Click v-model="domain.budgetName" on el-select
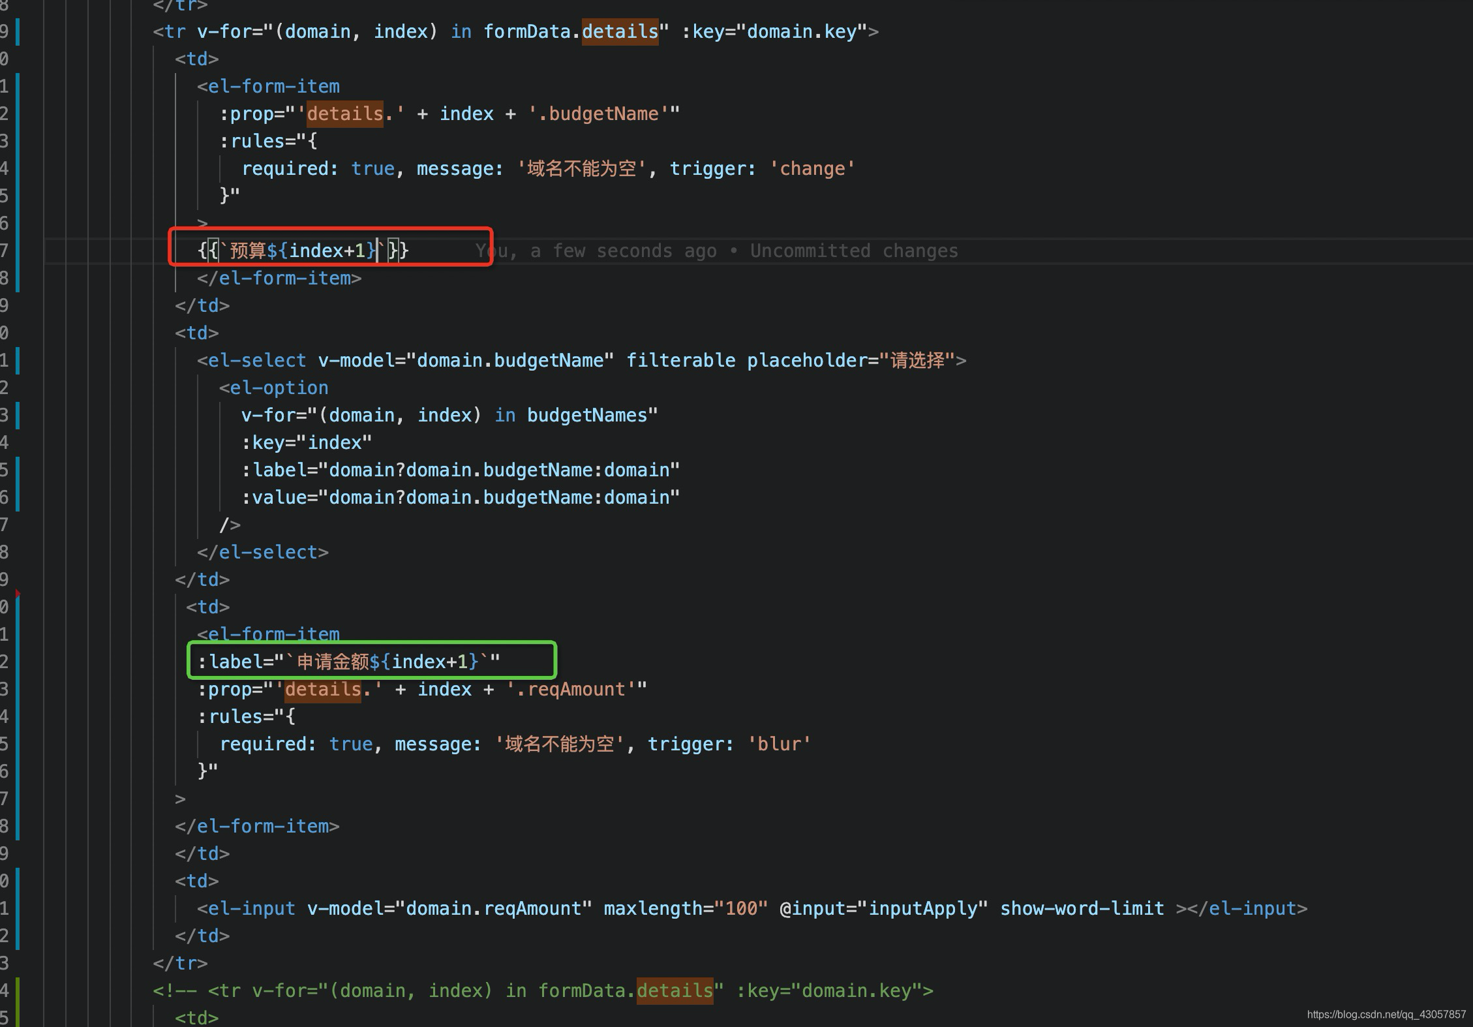This screenshot has height=1027, width=1473. coord(466,361)
